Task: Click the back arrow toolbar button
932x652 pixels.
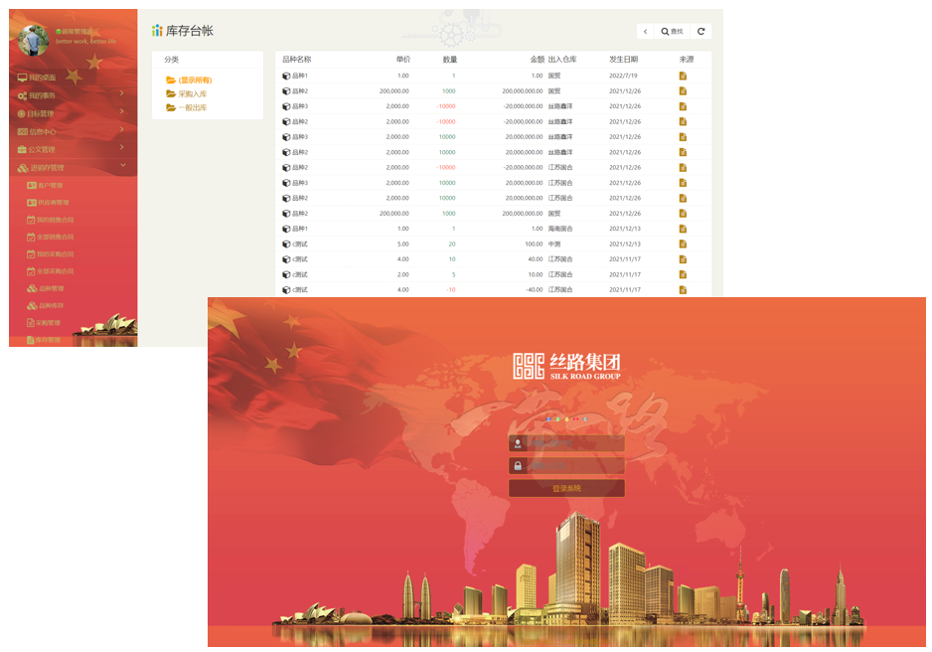Action: click(645, 32)
